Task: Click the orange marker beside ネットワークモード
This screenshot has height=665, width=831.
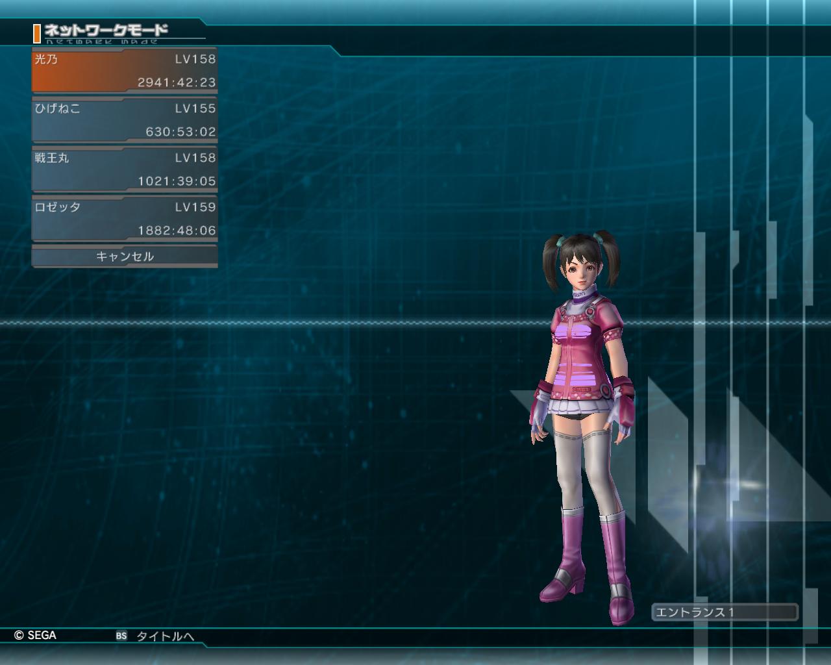Action: pos(37,33)
